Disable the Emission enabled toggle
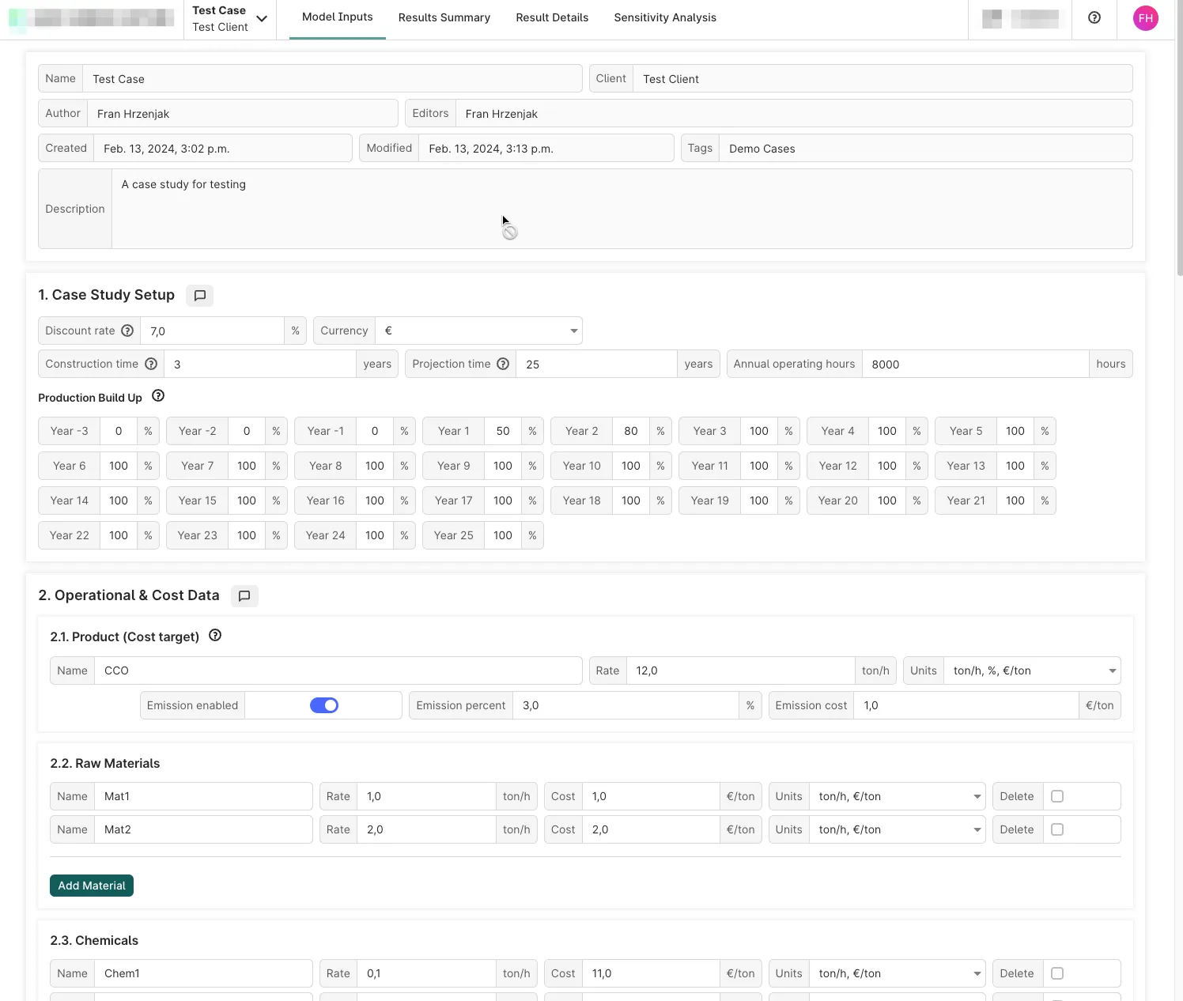Screen dimensions: 1183x1001 323,704
